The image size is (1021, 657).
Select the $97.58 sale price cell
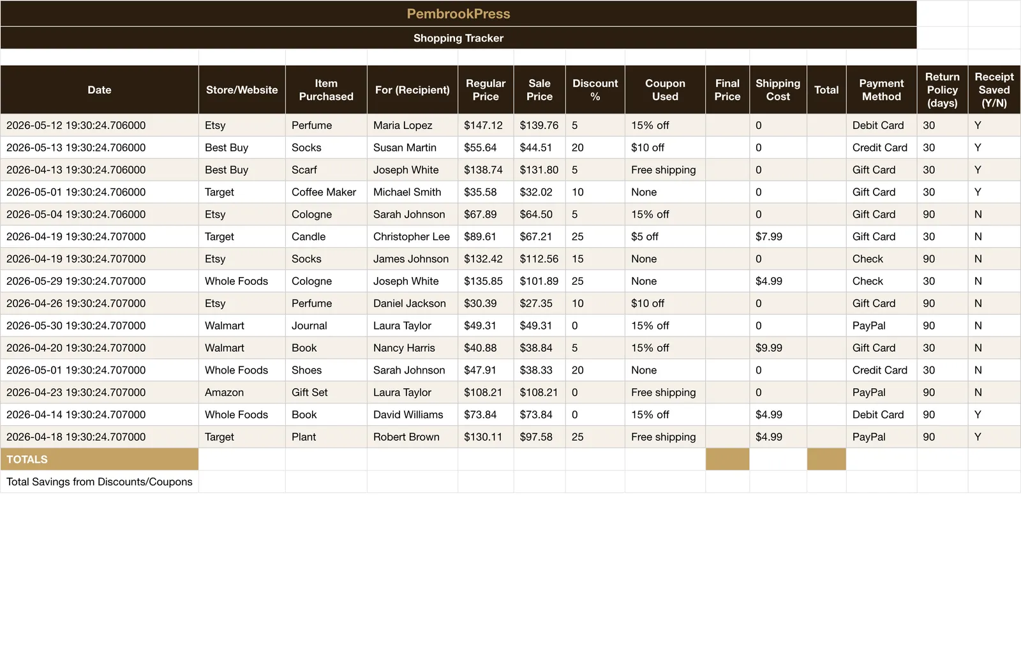[539, 437]
